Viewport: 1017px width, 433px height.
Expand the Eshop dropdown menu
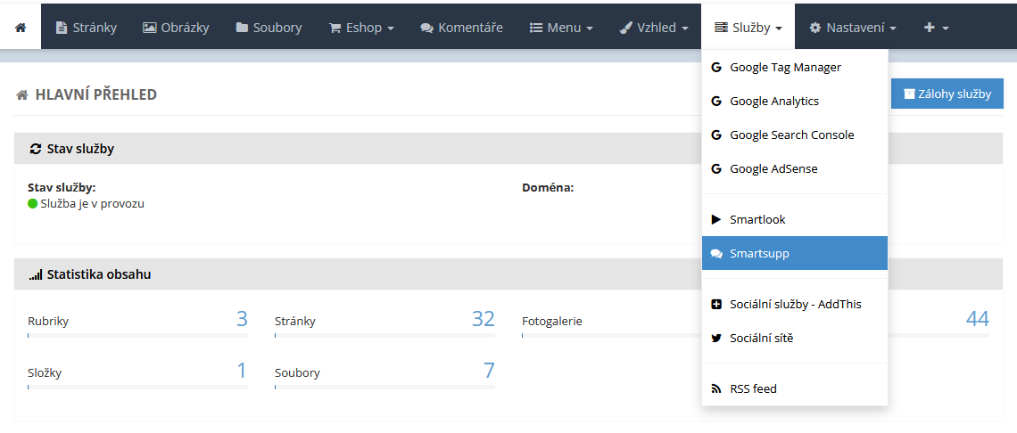tap(361, 28)
